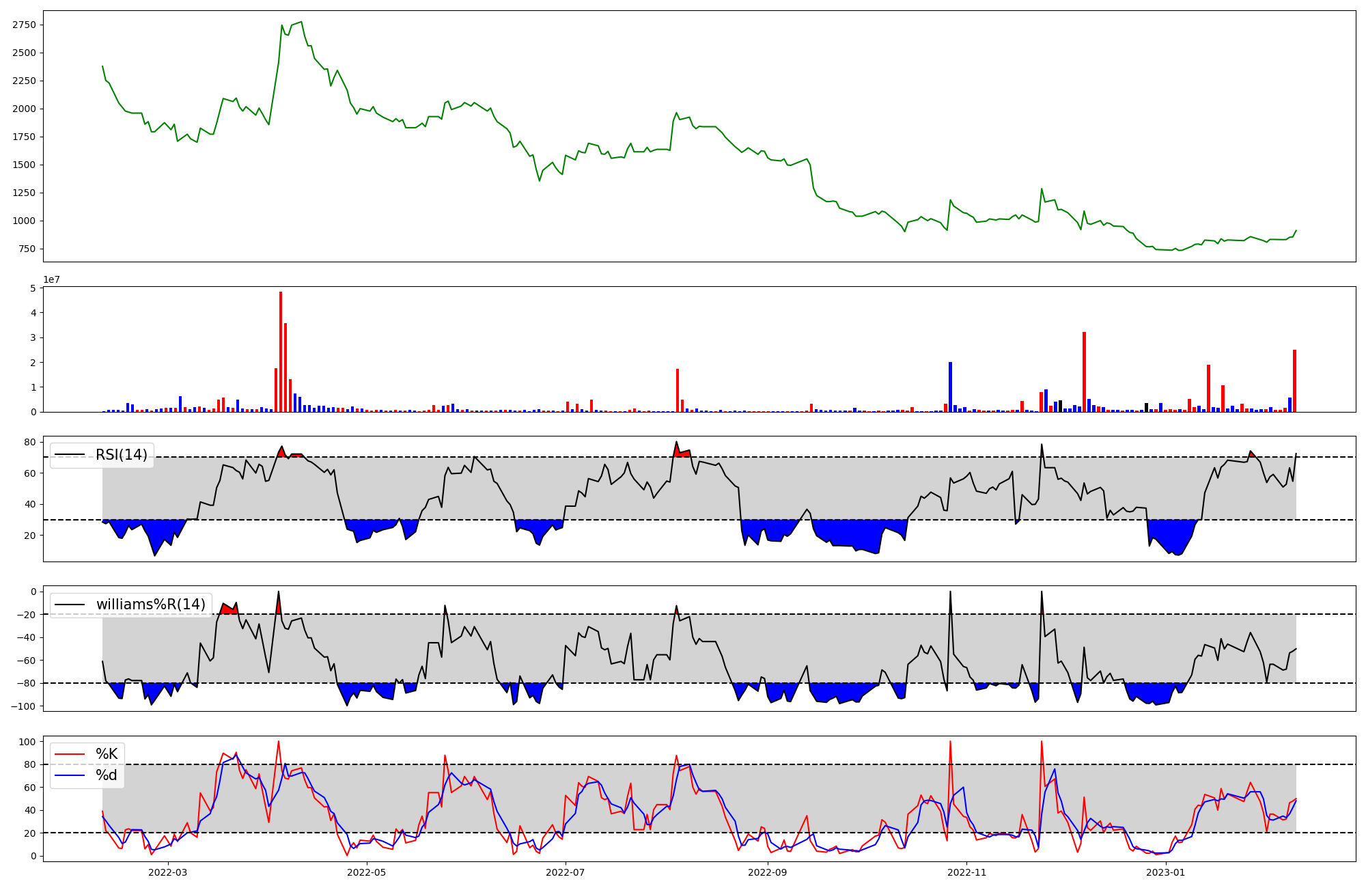Click the 2022-11 date axis label
This screenshot has width=1366, height=888.
pyautogui.click(x=967, y=872)
